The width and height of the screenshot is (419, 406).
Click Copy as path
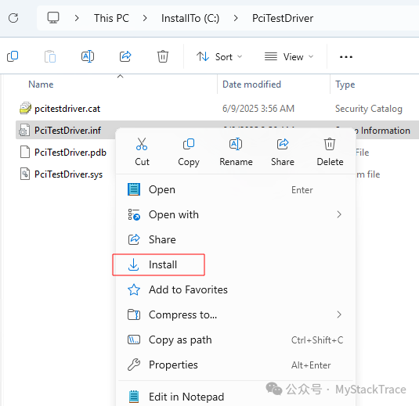(x=236, y=340)
